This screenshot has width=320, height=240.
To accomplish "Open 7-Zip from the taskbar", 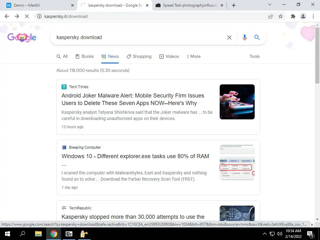I will pos(69,234).
